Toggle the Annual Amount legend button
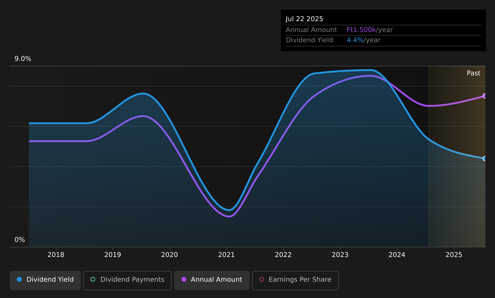Screen dimensions: 495x298 click(x=212, y=280)
